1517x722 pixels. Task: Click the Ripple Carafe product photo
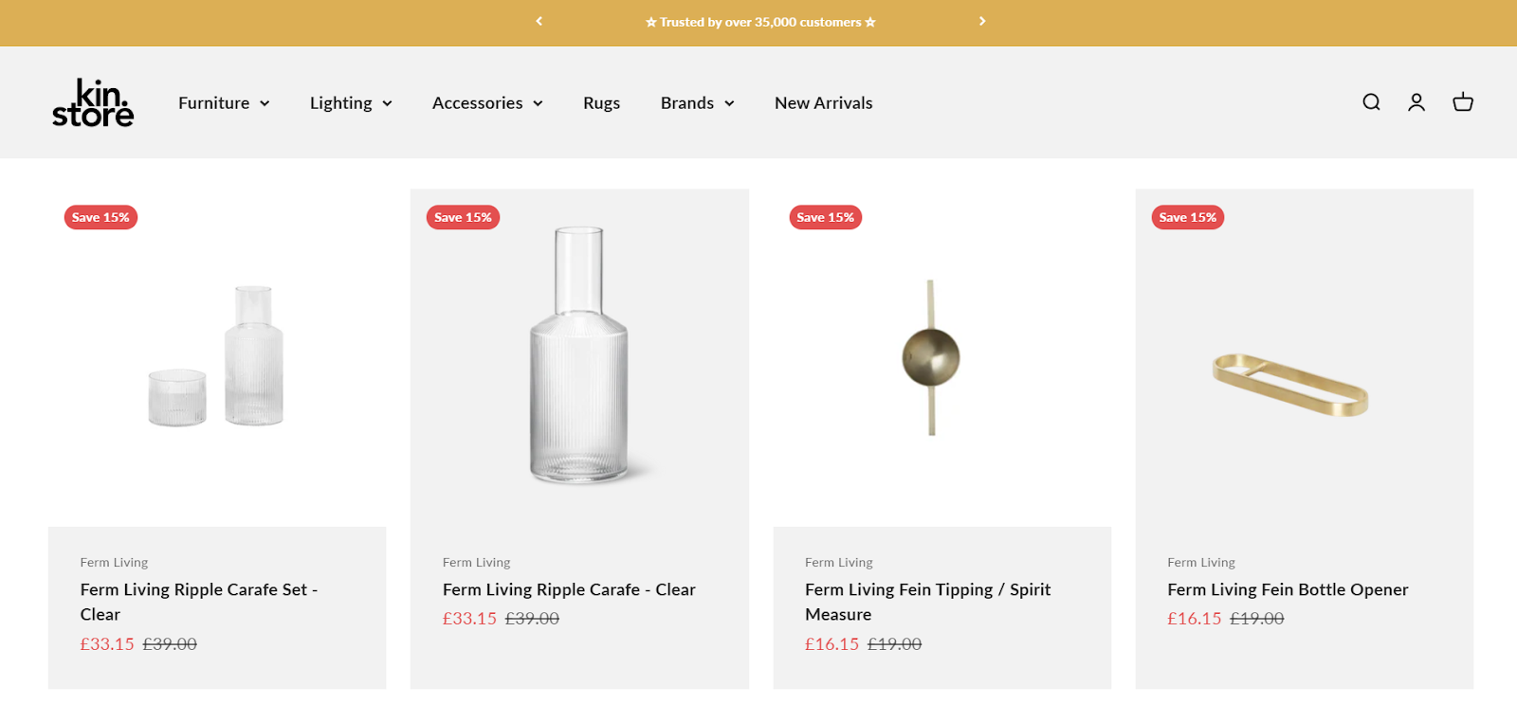click(x=578, y=355)
